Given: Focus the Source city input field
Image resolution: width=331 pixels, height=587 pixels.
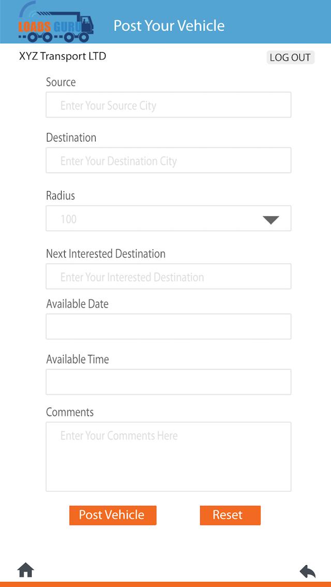Looking at the screenshot, I should 168,105.
